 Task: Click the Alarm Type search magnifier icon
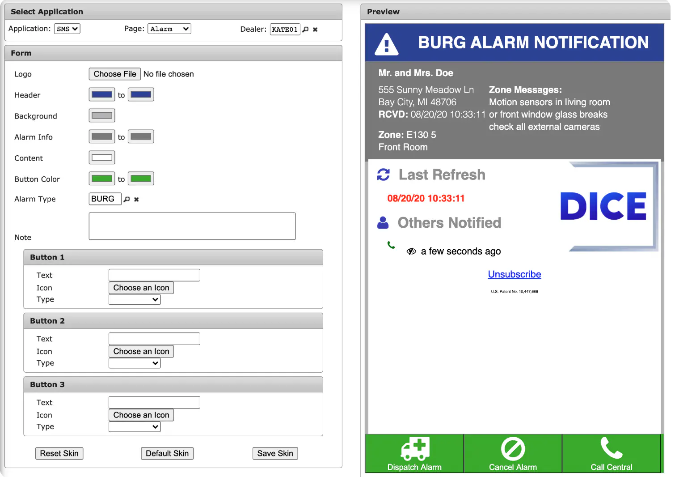[127, 199]
